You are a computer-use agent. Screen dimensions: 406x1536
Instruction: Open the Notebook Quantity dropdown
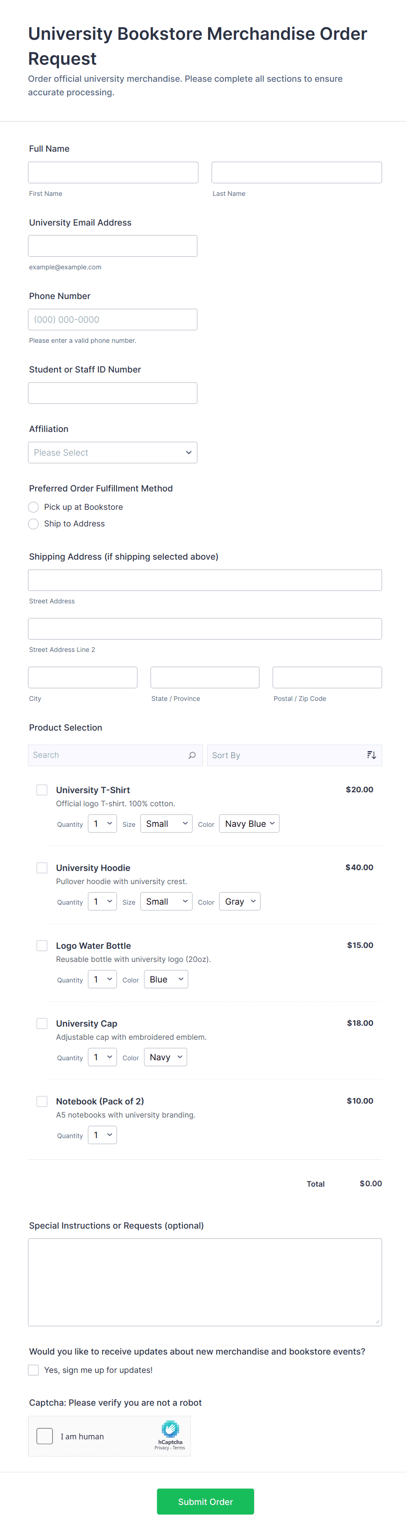pos(103,1135)
